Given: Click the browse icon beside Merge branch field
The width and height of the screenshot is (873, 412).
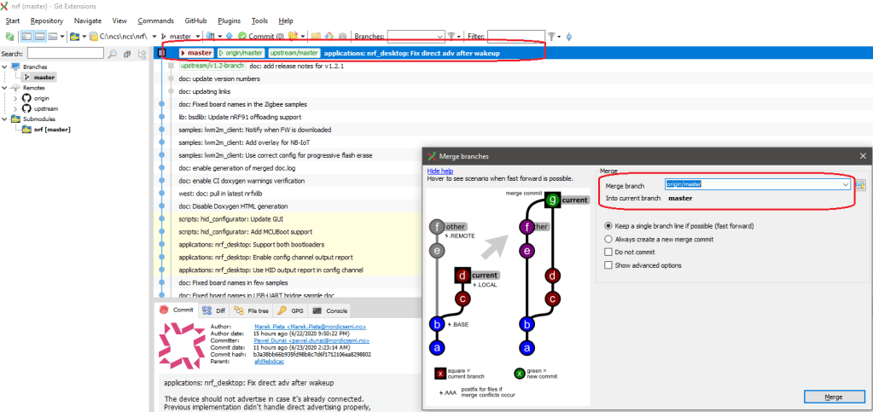Looking at the screenshot, I should [861, 184].
